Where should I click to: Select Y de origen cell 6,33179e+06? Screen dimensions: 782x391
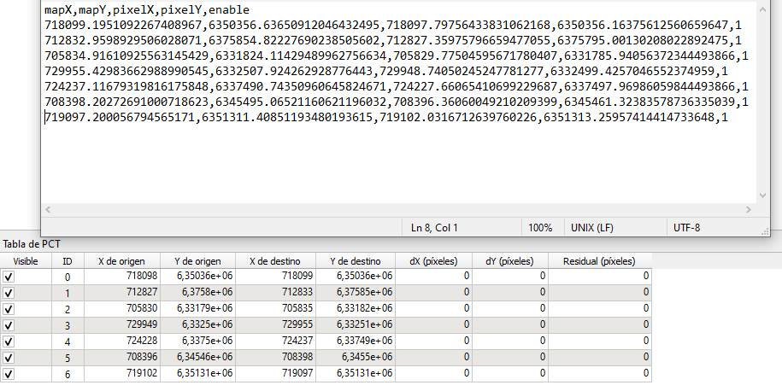point(197,309)
